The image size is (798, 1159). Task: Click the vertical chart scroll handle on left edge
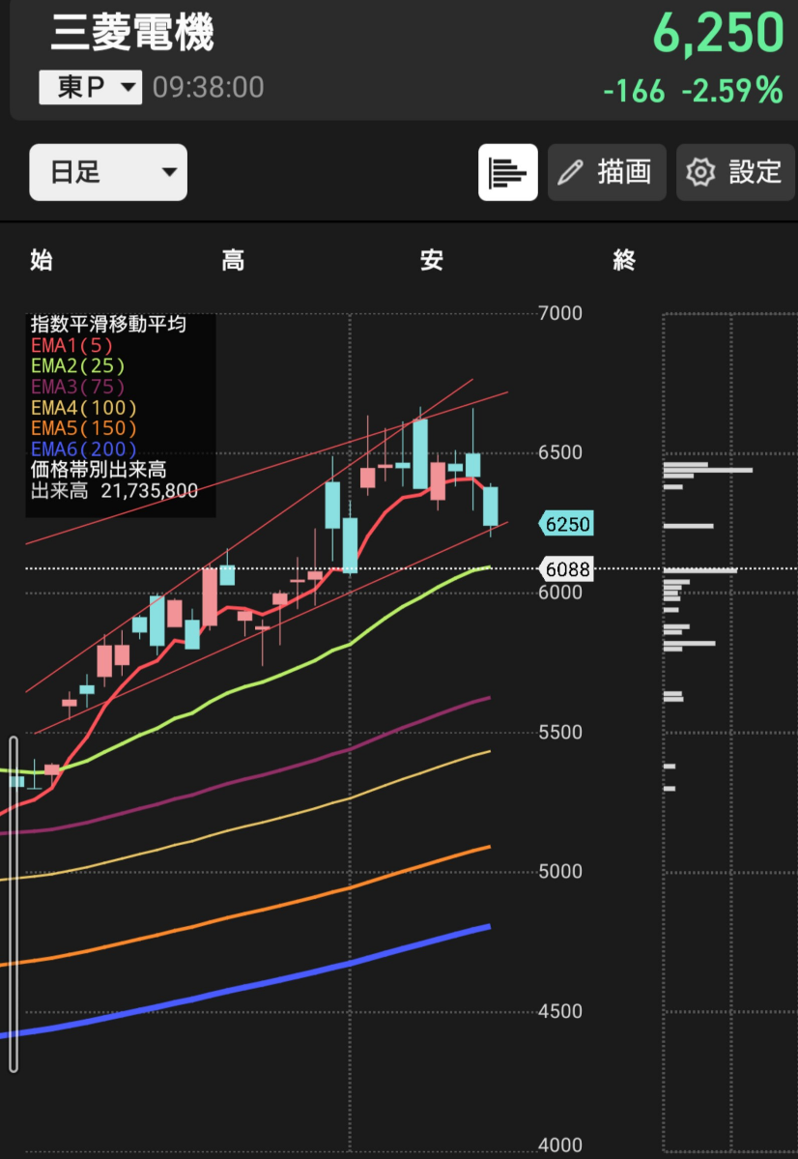pos(14,903)
